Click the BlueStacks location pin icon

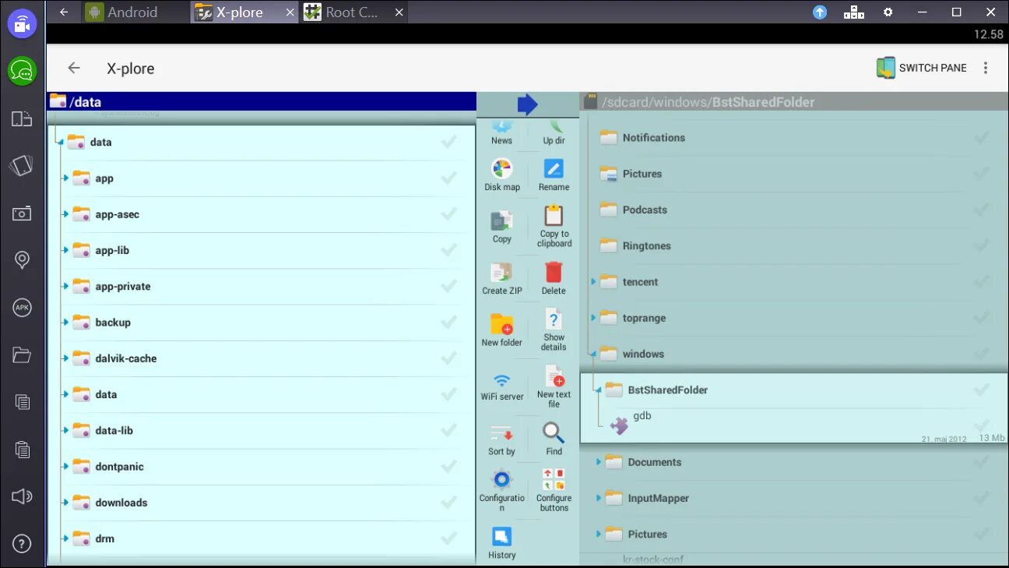[x=23, y=260]
